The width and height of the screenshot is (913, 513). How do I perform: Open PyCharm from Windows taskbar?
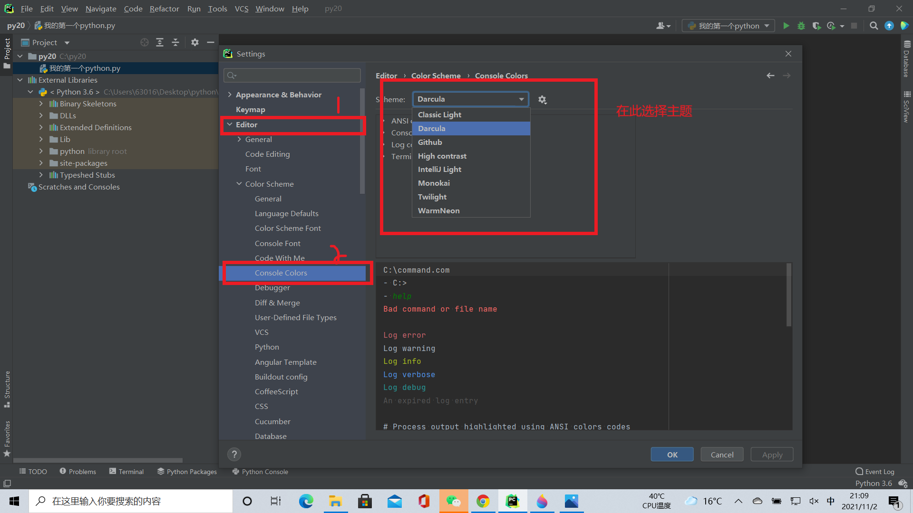512,501
